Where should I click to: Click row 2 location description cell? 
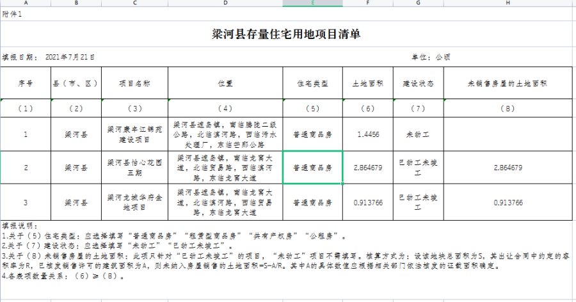tap(225, 168)
